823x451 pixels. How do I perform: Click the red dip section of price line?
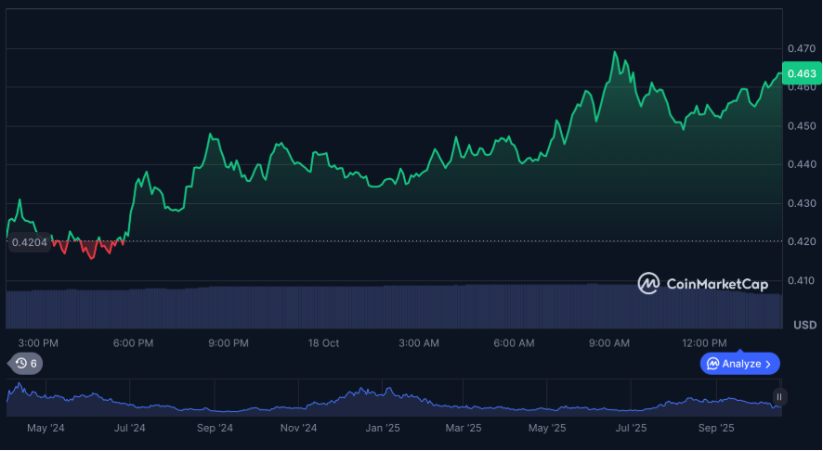pyautogui.click(x=88, y=249)
